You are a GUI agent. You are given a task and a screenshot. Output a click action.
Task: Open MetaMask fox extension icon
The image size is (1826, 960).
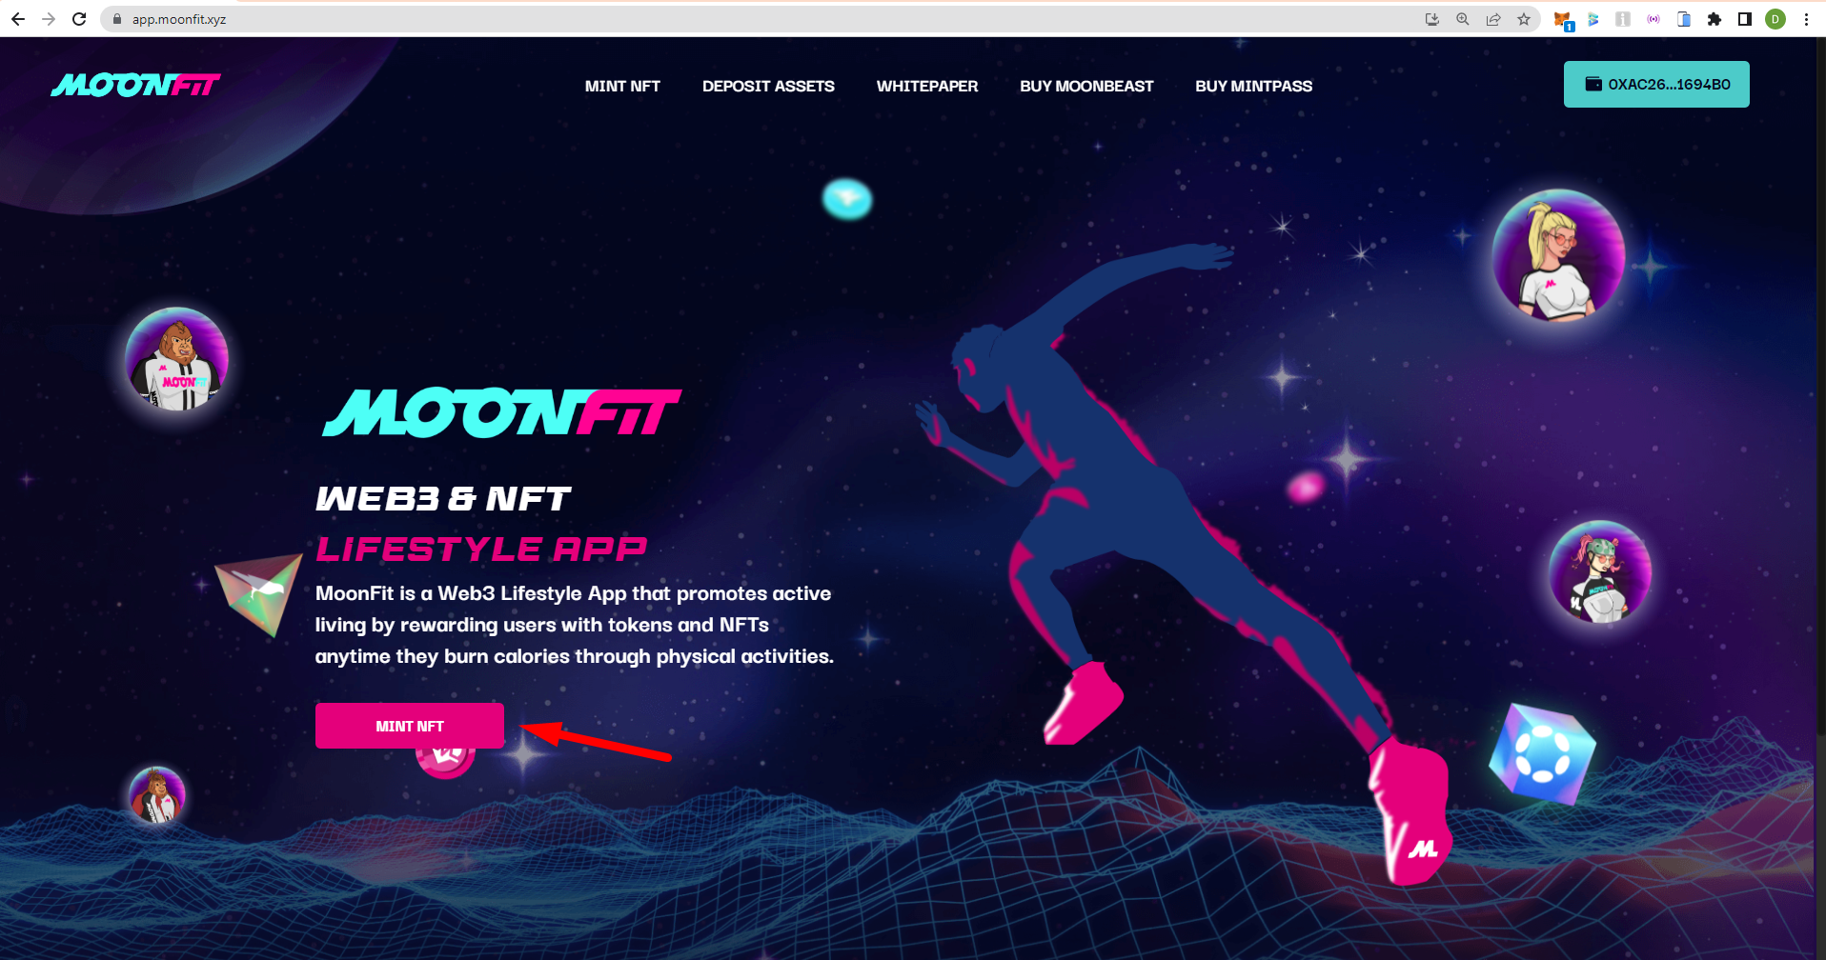click(1562, 19)
